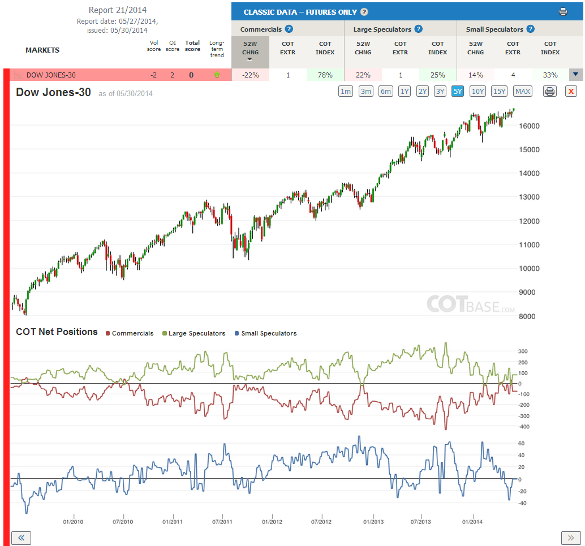Select the 3m time range
The image size is (585, 546).
point(366,91)
